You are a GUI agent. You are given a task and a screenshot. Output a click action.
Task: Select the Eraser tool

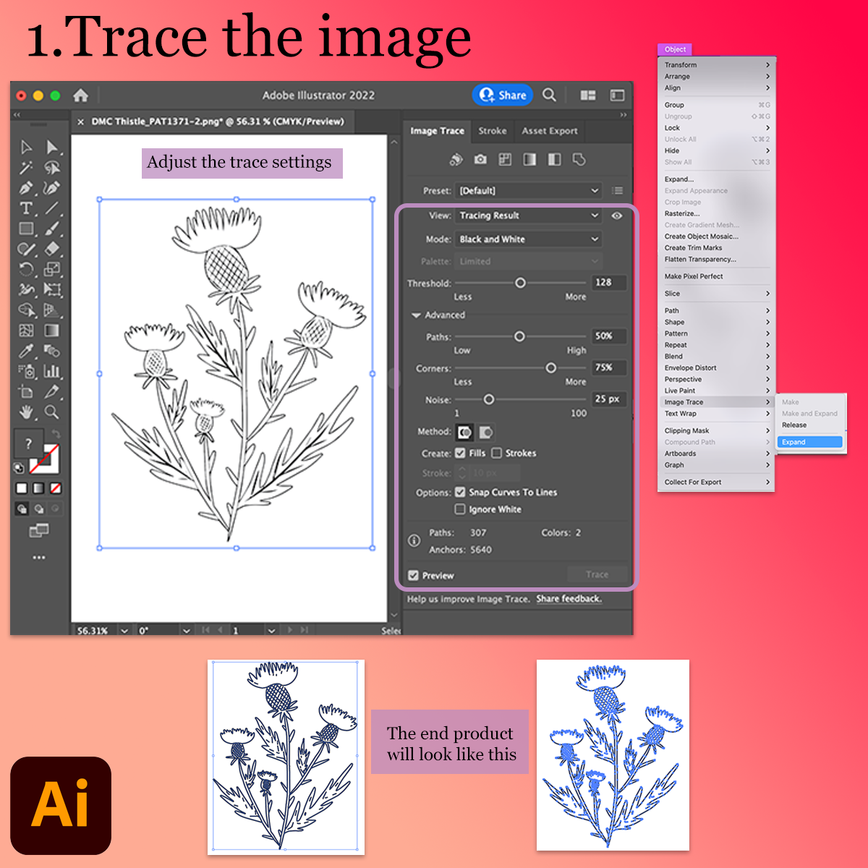click(x=52, y=249)
